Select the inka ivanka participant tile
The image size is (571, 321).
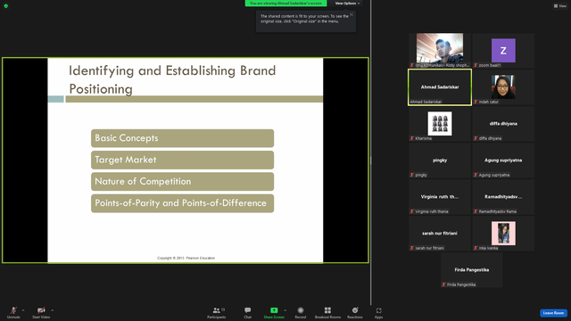point(503,234)
